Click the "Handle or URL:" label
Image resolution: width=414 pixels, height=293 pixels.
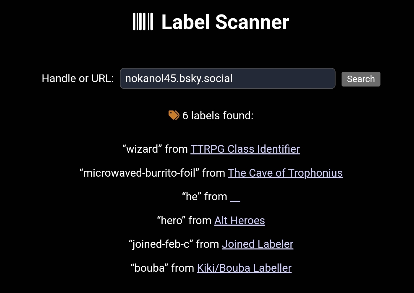(77, 79)
